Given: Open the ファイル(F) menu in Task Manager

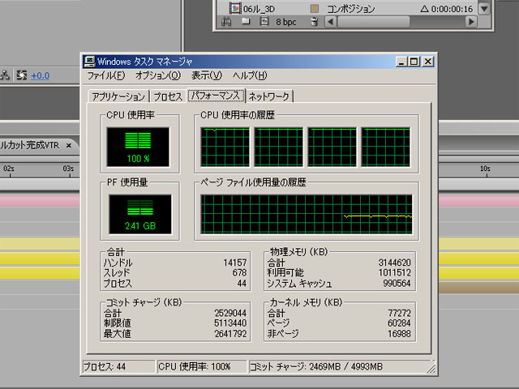Looking at the screenshot, I should 105,75.
